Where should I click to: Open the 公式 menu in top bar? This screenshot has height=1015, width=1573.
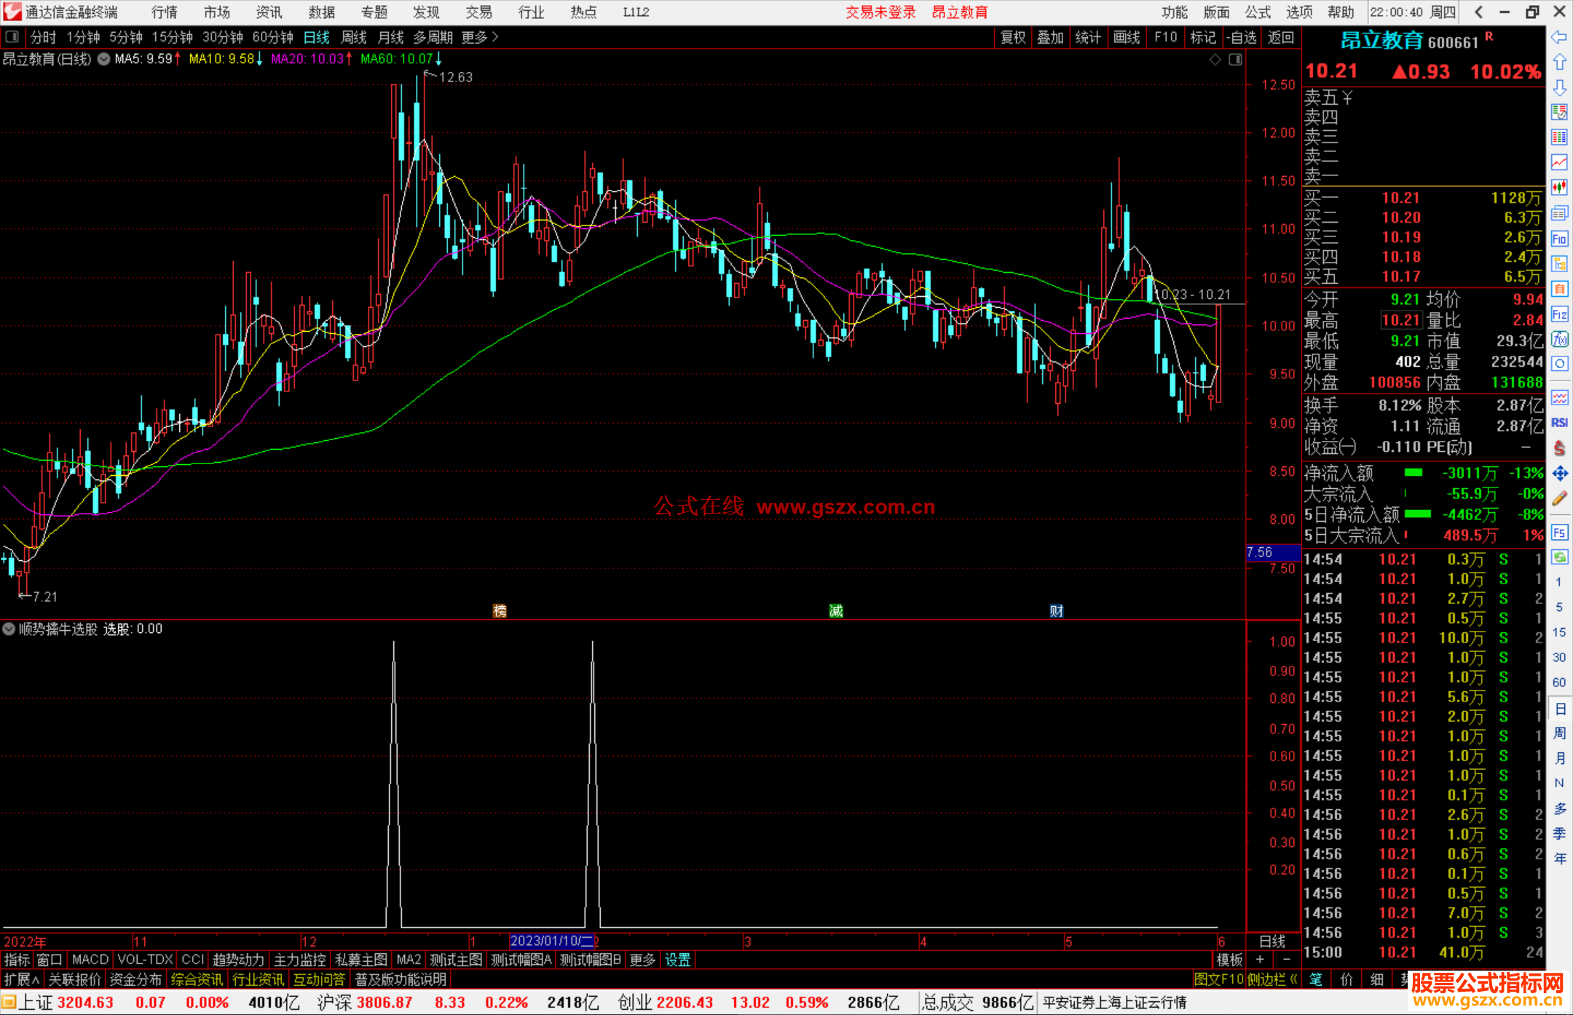coord(1258,12)
